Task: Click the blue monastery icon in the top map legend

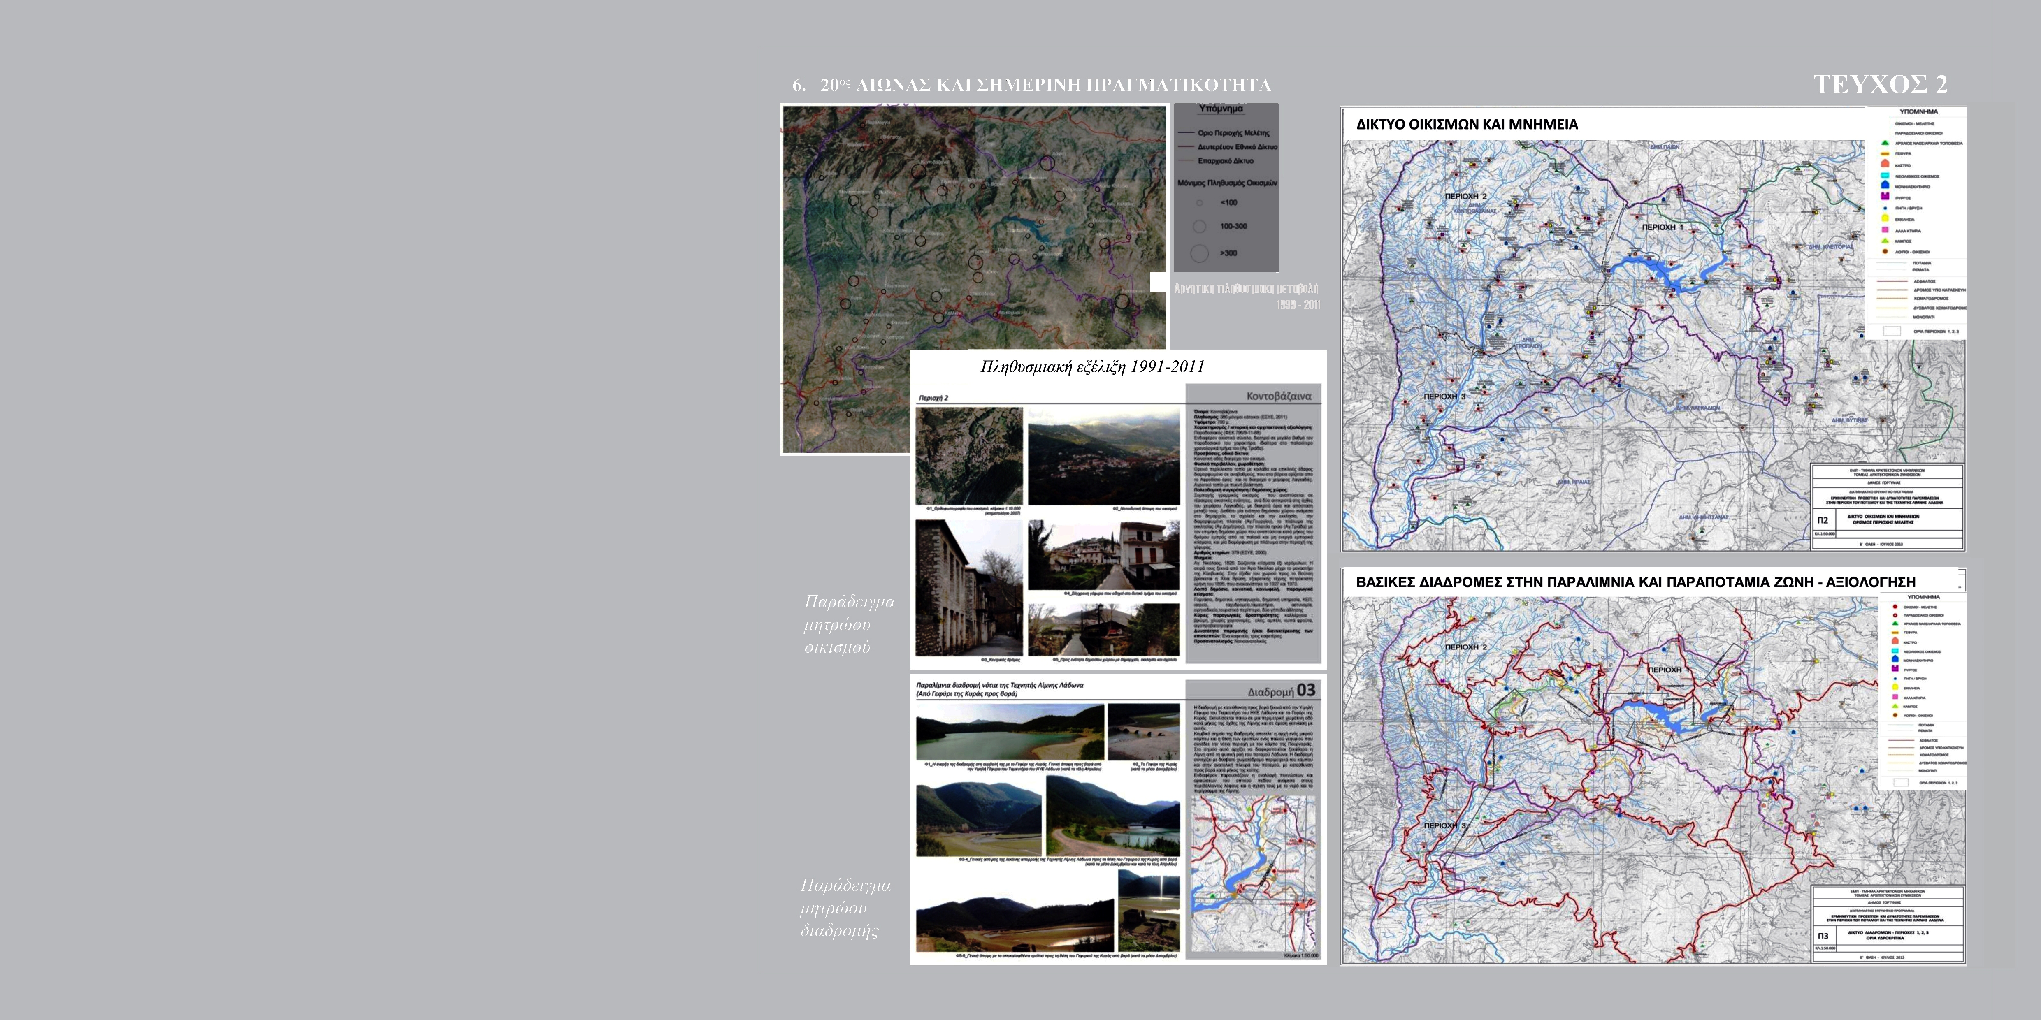Action: (1885, 185)
